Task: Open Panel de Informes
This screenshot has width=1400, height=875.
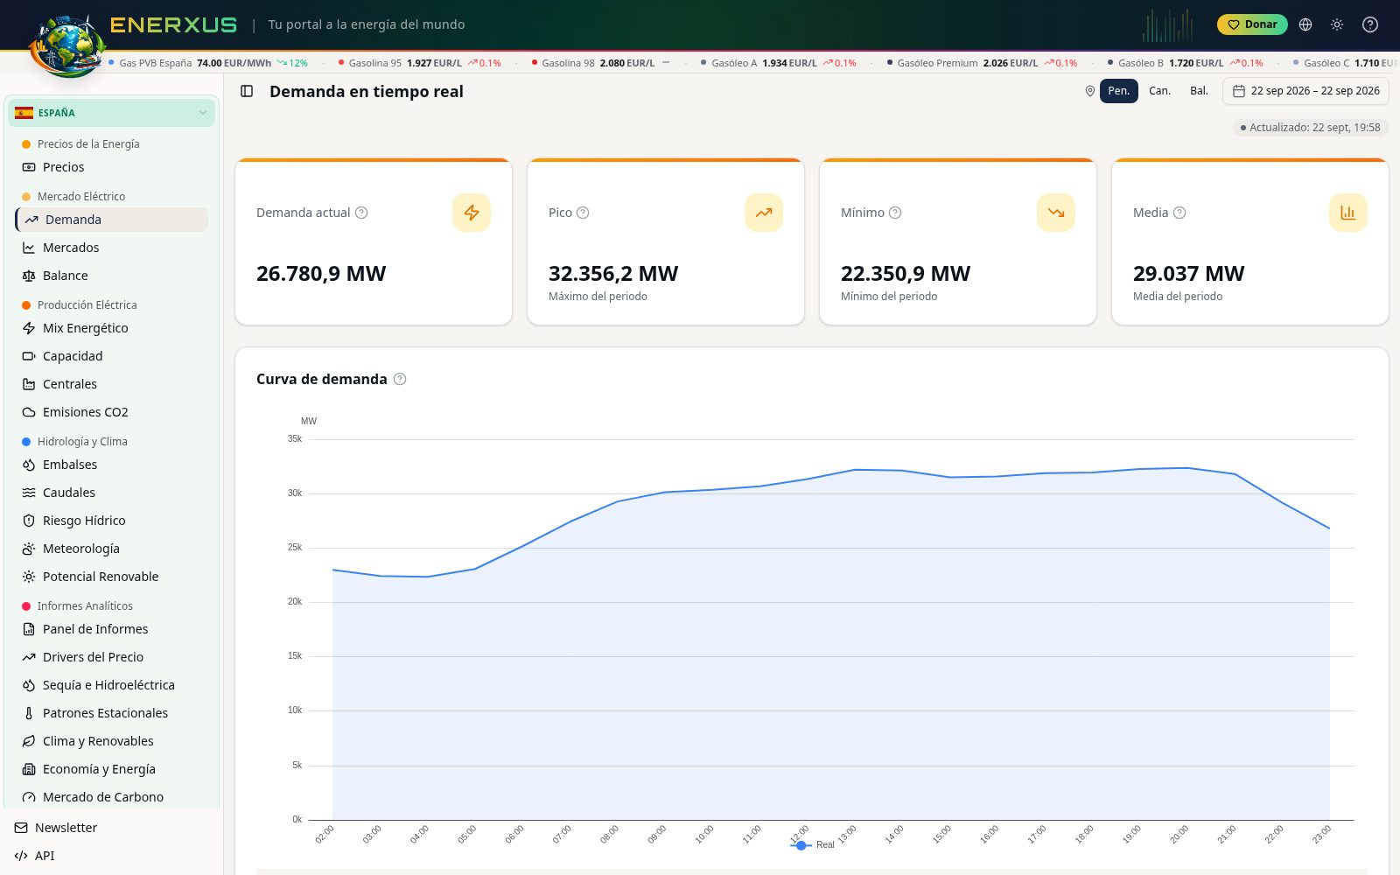Action: point(111,629)
